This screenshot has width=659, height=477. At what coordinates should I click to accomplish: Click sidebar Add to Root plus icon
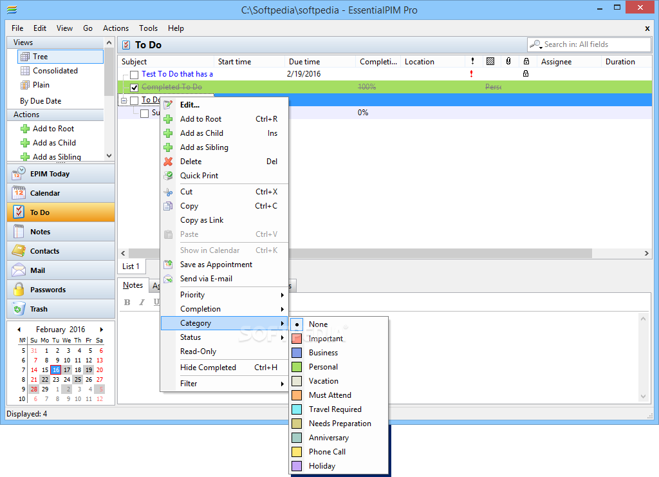click(25, 129)
